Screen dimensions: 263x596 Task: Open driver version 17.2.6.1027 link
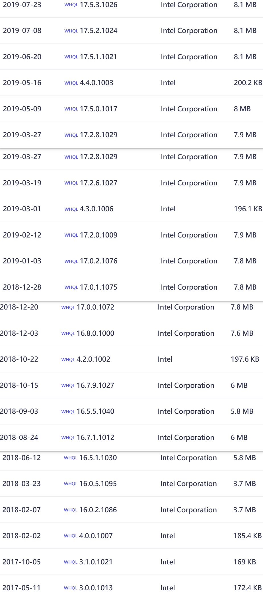pyautogui.click(x=98, y=183)
